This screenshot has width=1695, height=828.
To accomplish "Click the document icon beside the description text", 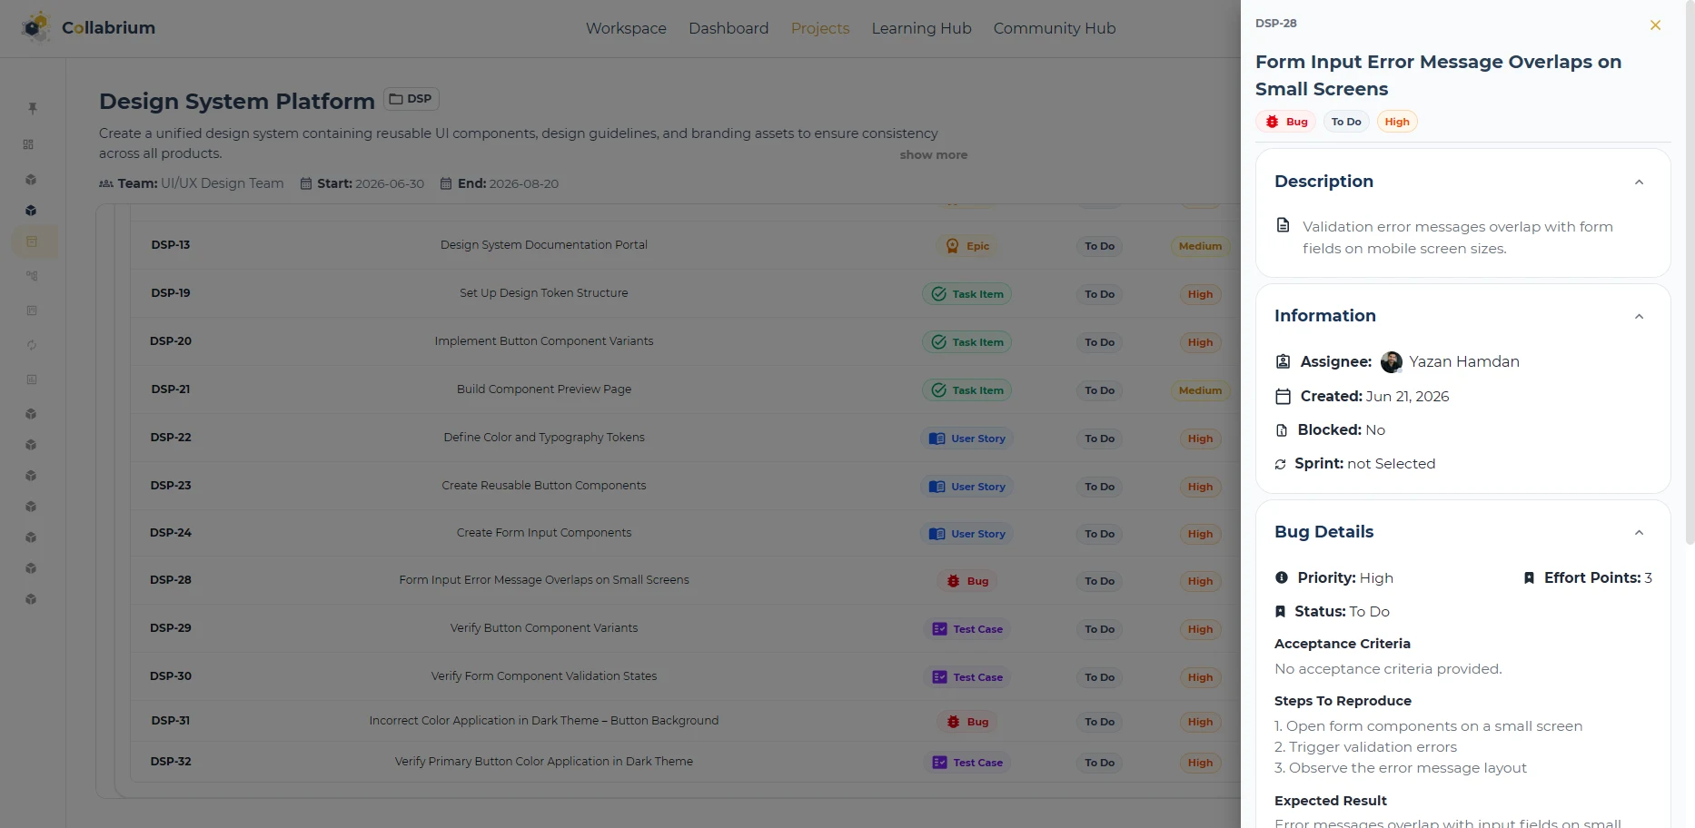I will click(x=1284, y=225).
